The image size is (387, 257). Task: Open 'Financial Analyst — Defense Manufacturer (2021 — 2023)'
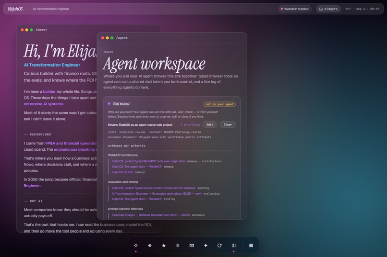(151, 215)
